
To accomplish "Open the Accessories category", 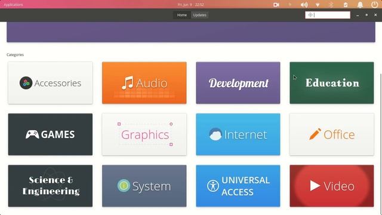I will [x=50, y=83].
